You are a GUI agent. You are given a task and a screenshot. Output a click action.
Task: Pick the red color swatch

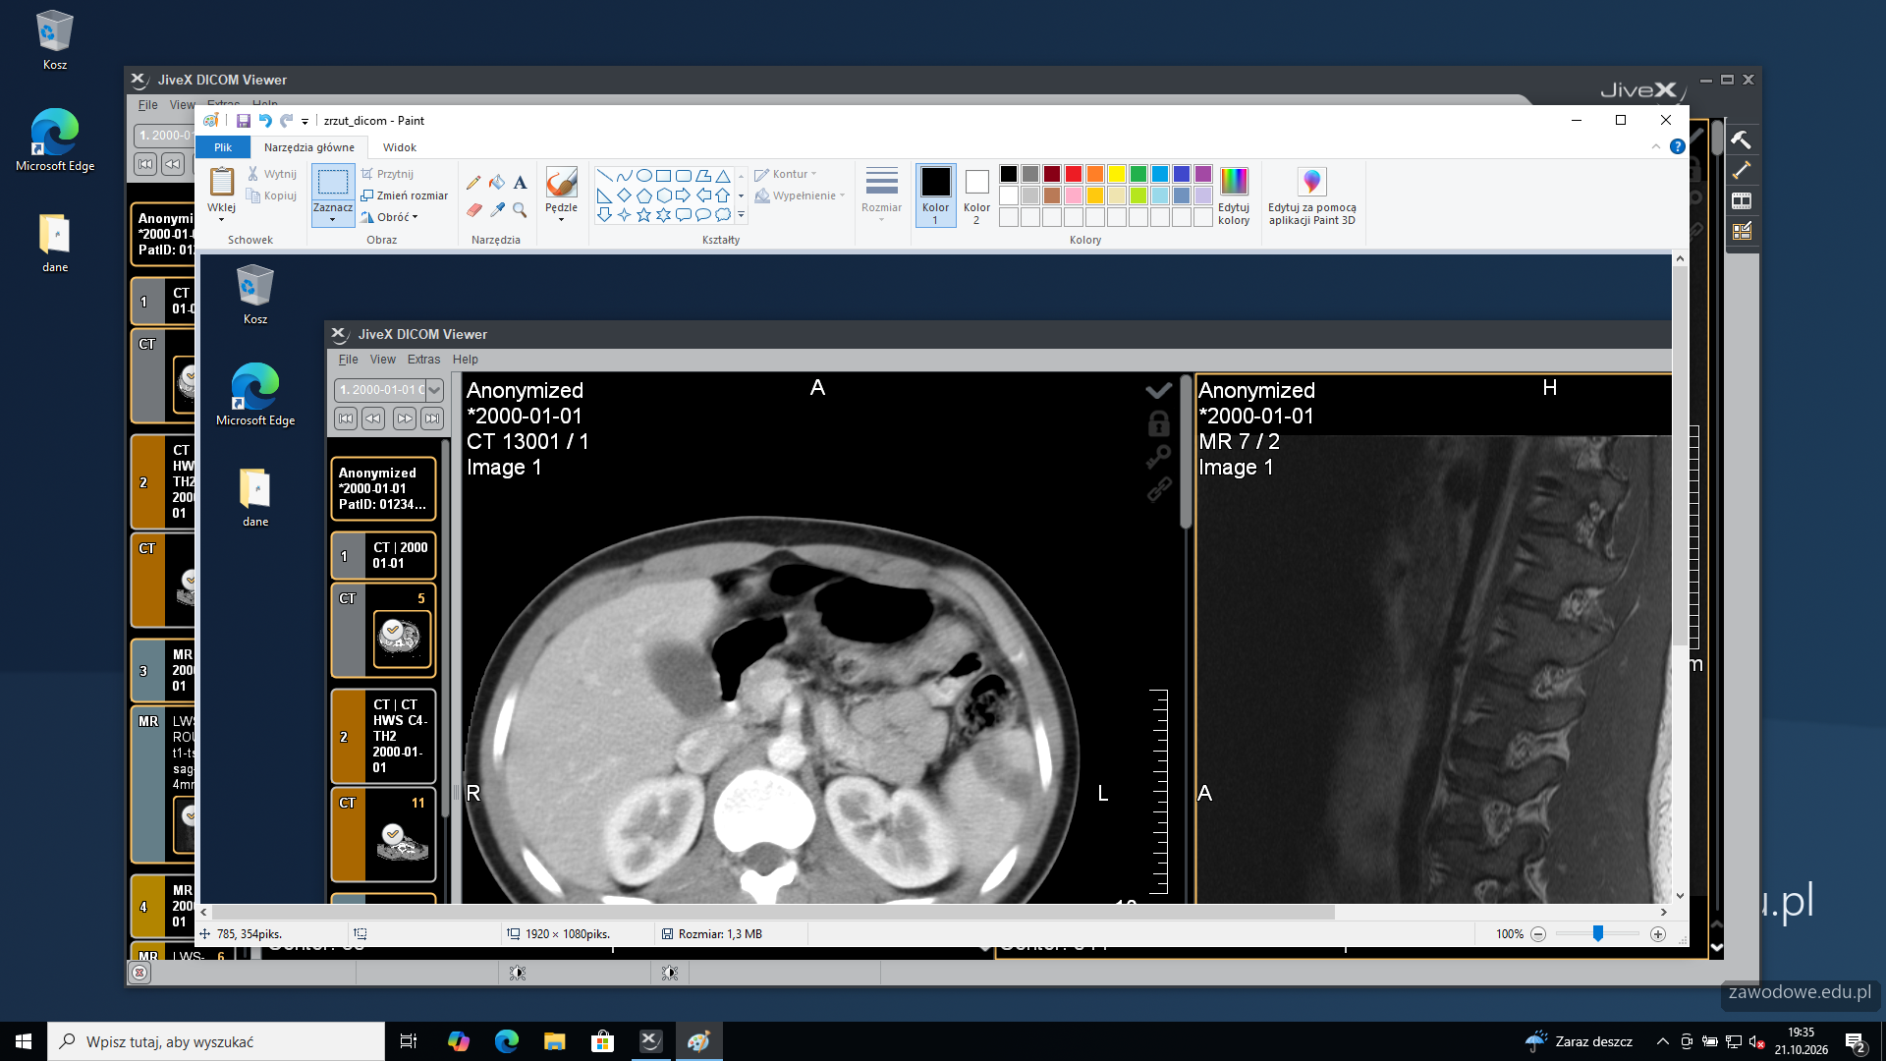tap(1073, 174)
